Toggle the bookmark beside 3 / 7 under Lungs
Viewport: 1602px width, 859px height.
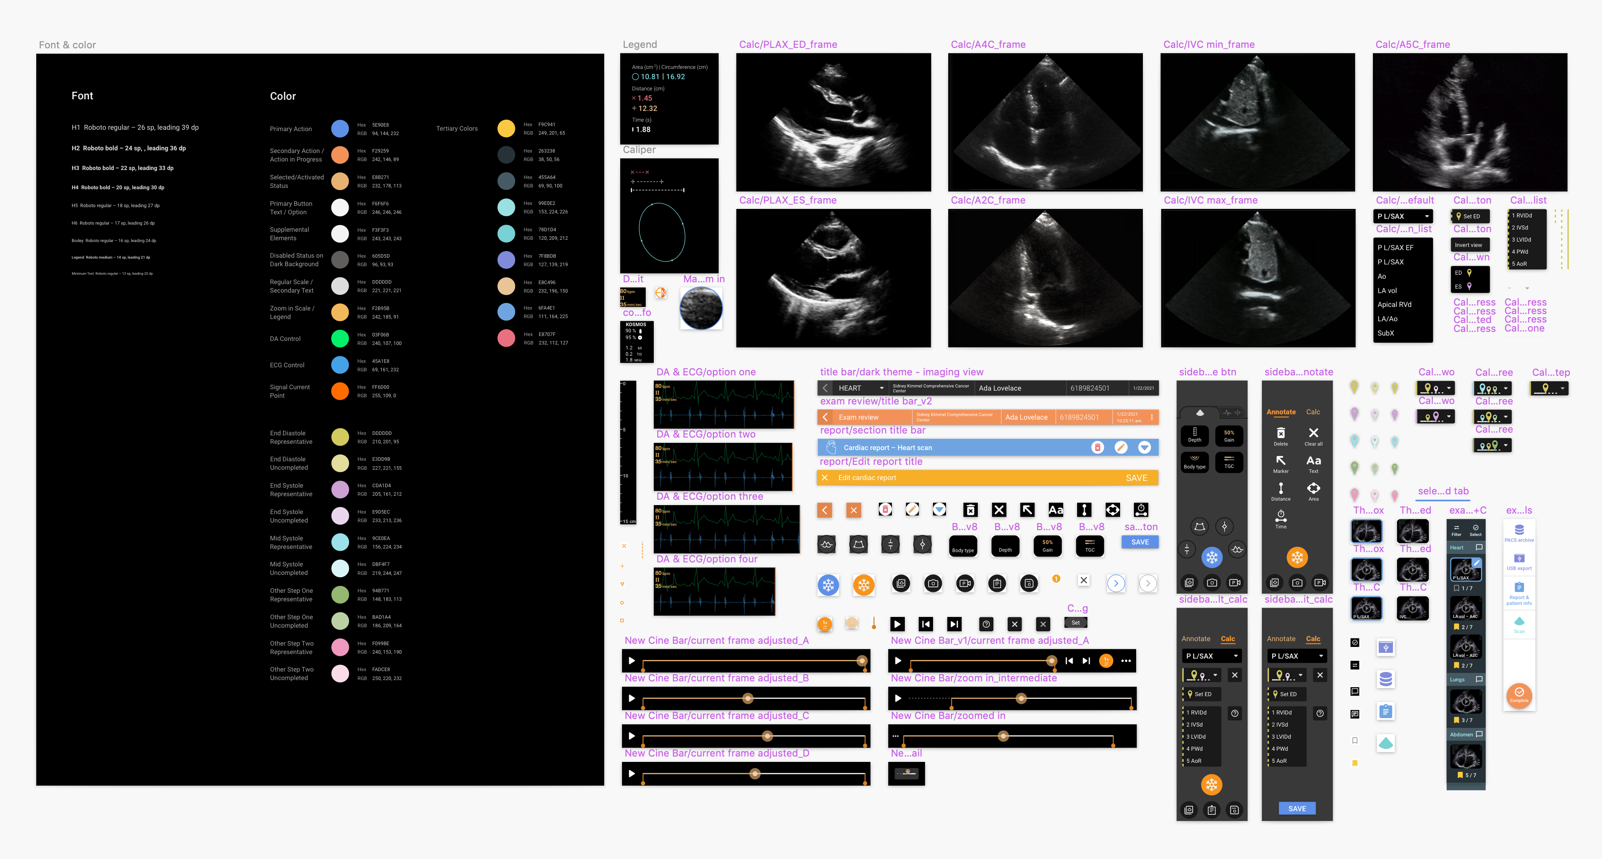coord(1457,720)
